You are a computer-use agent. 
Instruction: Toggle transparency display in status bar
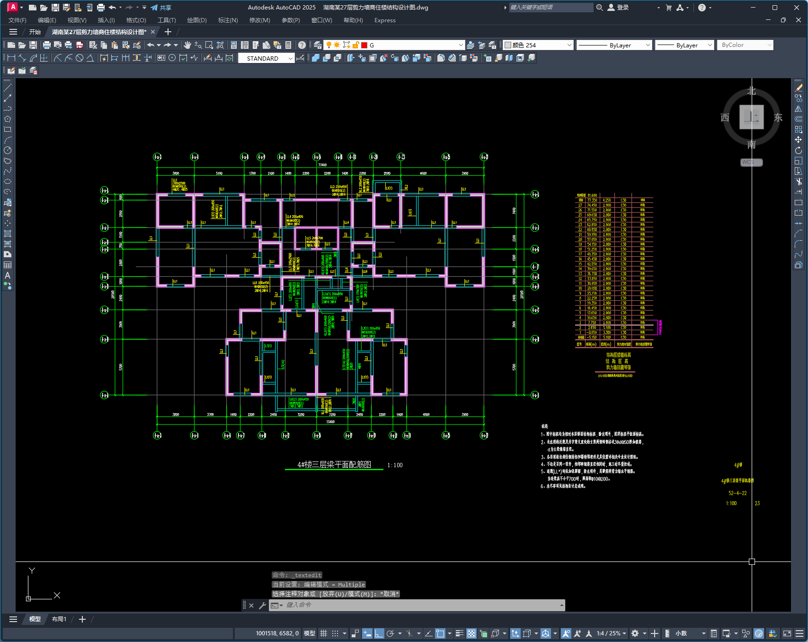tap(471, 633)
